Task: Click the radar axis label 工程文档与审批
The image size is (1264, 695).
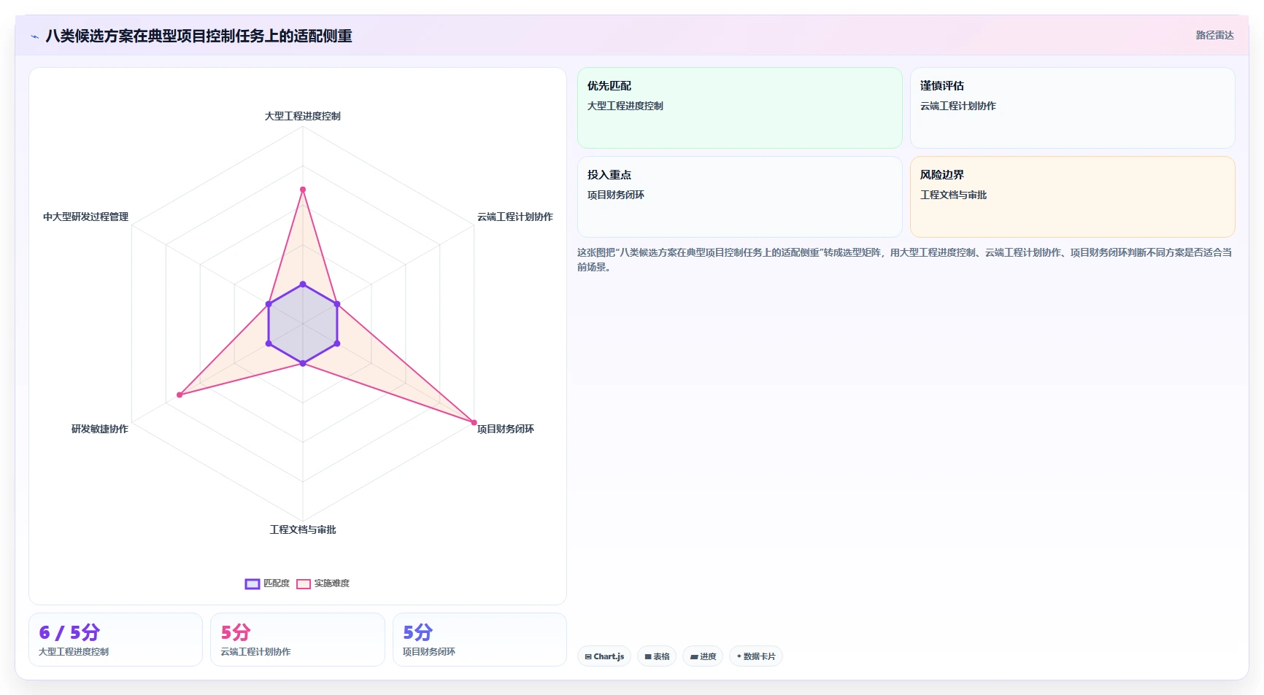Action: [303, 529]
